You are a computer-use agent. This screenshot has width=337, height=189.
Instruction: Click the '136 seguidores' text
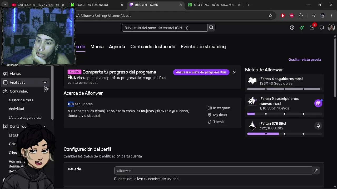click(80, 104)
